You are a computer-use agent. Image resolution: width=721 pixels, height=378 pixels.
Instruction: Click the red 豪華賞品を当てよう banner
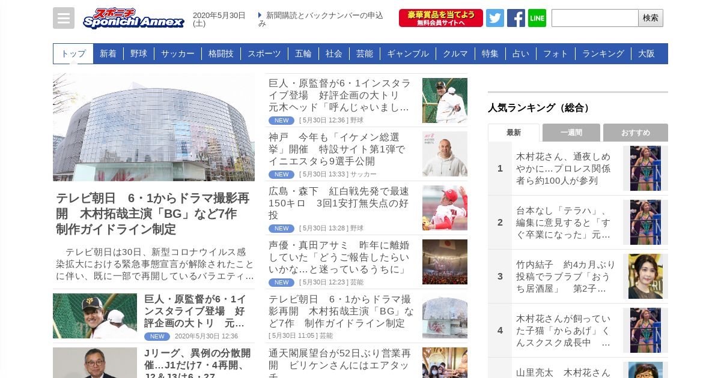coord(441,18)
